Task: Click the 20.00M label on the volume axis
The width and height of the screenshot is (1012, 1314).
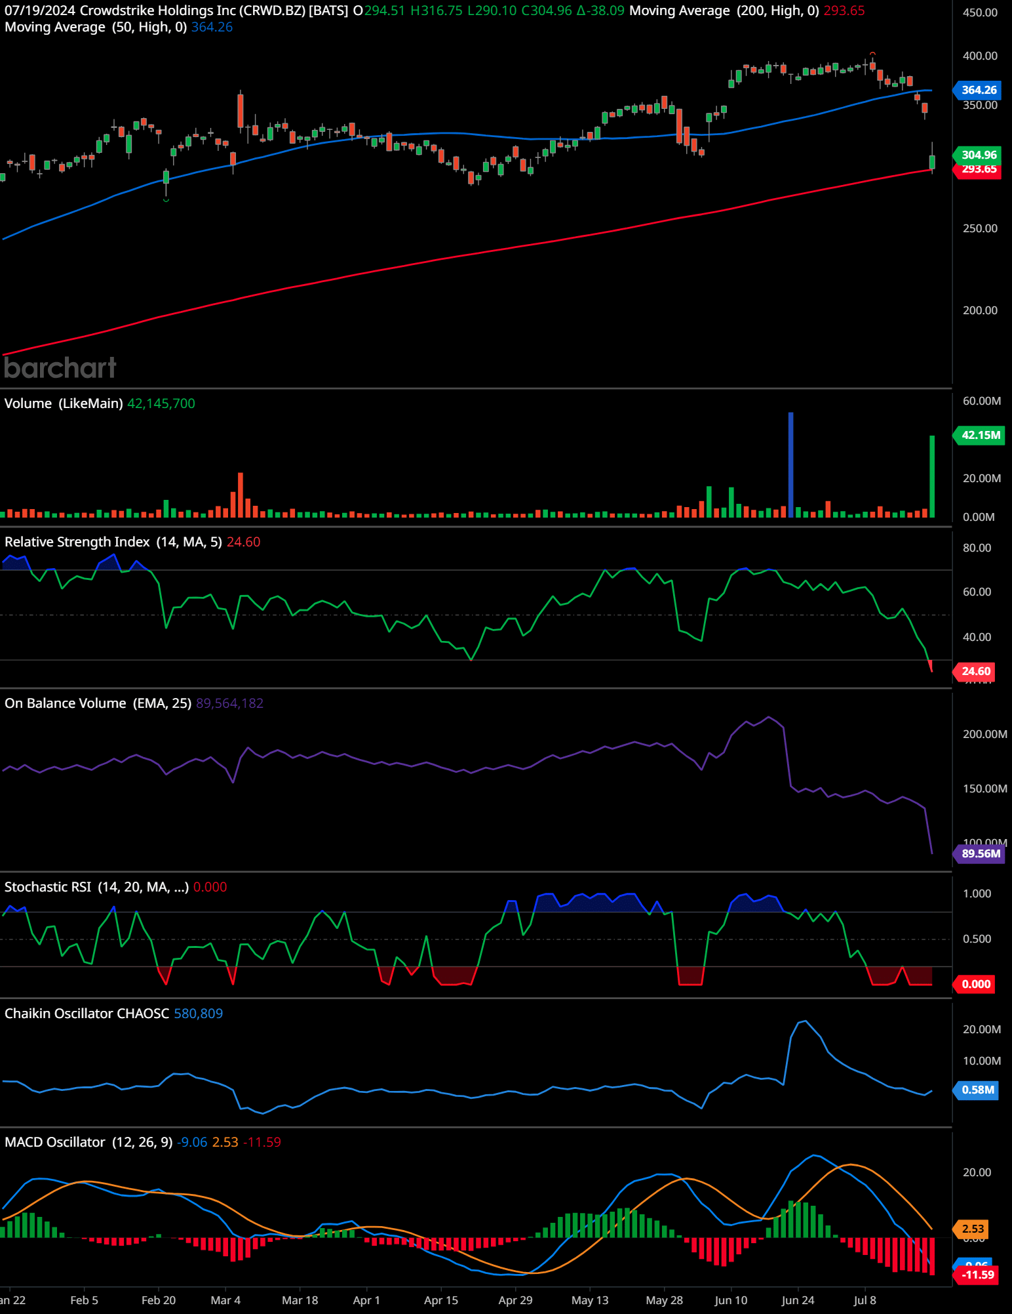Action: tap(982, 478)
